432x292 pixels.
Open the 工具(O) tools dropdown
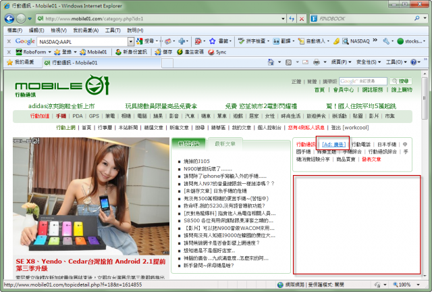pyautogui.click(x=396, y=62)
